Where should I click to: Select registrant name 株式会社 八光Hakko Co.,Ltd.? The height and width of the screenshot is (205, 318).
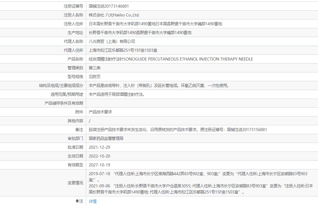(x=114, y=15)
